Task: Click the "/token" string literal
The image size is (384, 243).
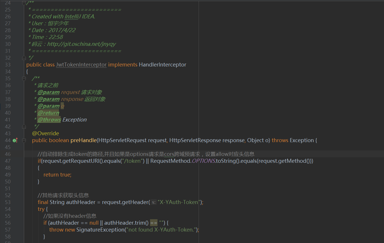Action: pos(133,161)
